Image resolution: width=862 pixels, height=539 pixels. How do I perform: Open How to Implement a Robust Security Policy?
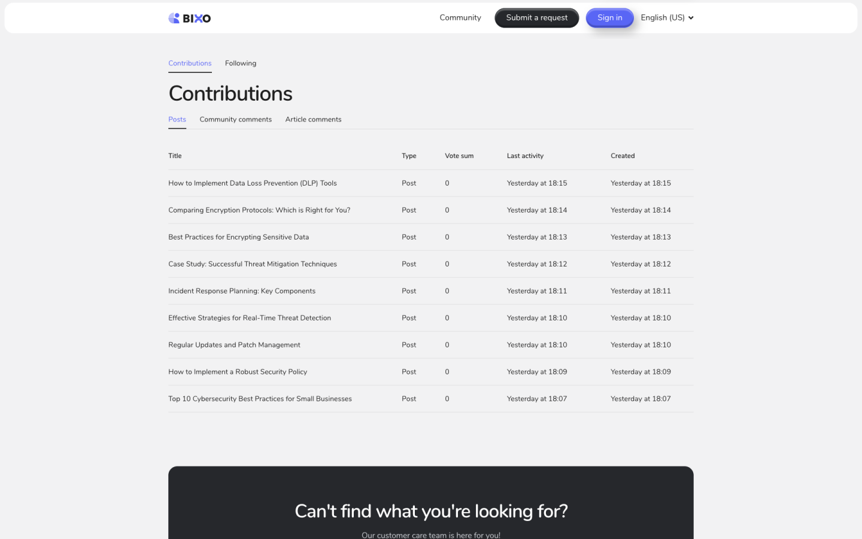237,372
